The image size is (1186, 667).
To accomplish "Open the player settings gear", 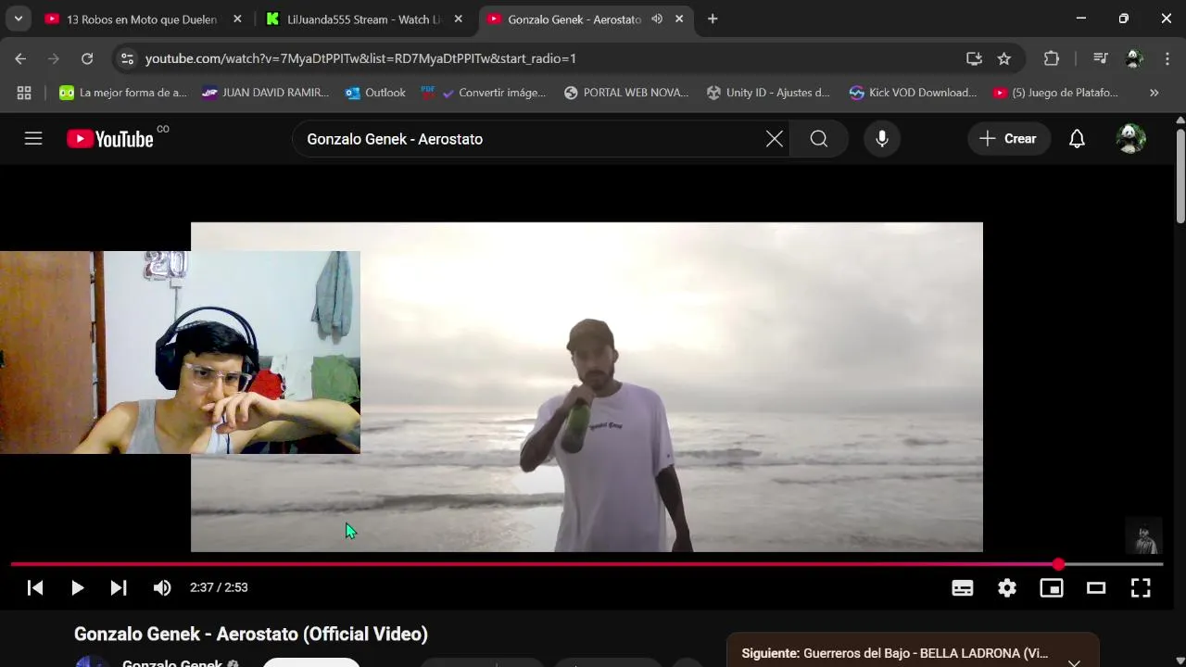I will 1007,587.
